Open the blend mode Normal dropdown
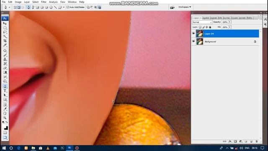This screenshot has height=151, width=268. [x=202, y=22]
